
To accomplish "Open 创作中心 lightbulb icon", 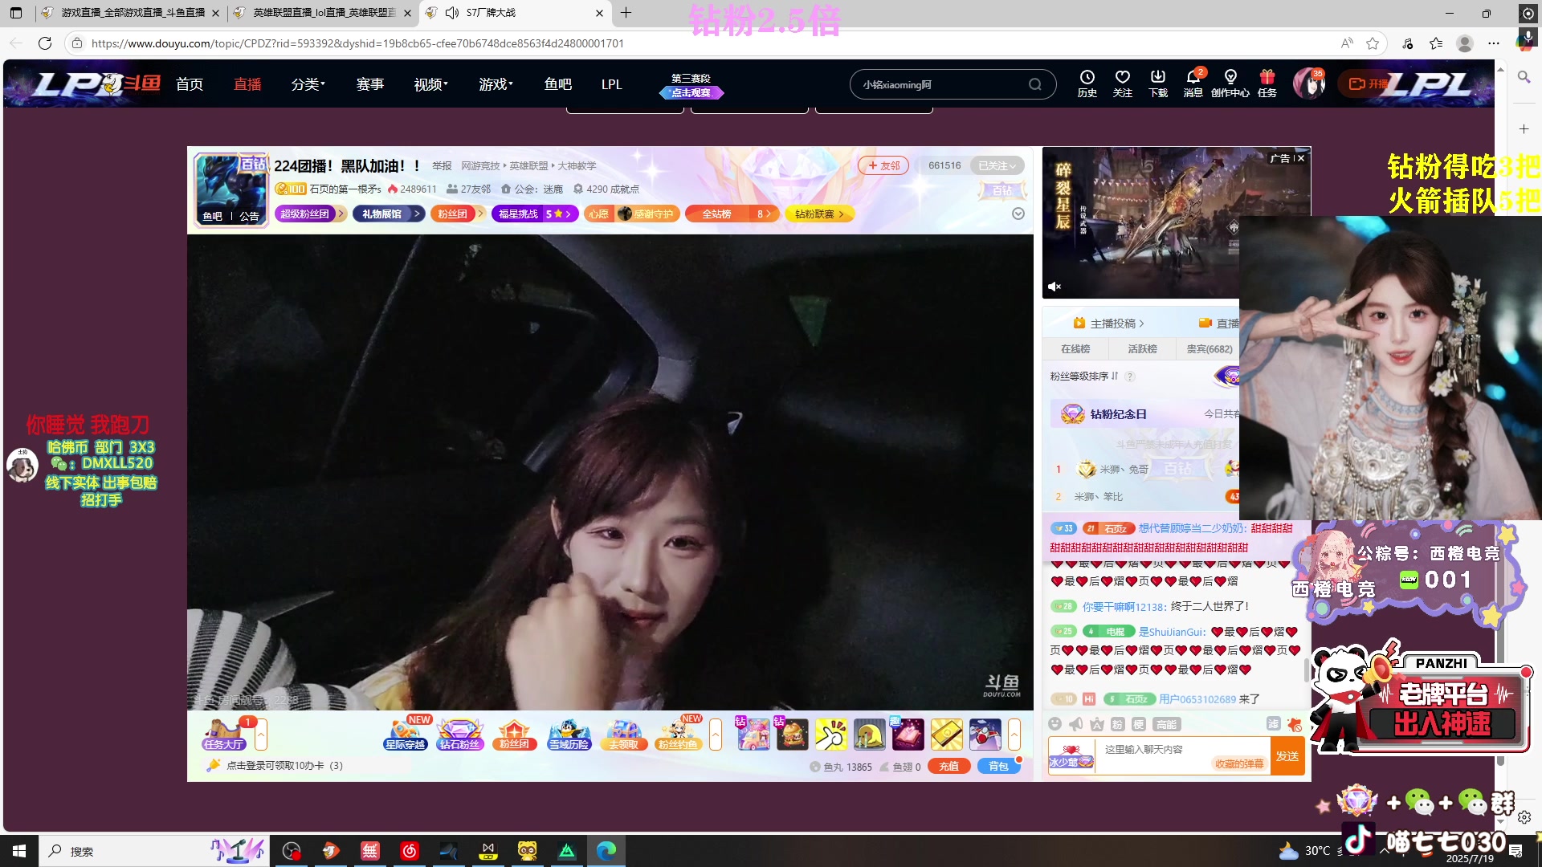I will [x=1230, y=83].
